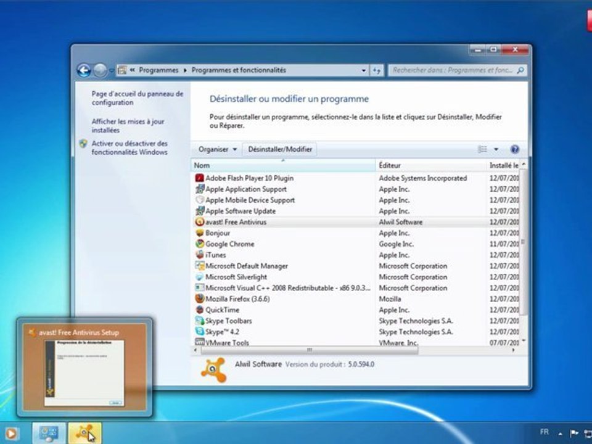Click VMware, Inc. publisher cell
Image resolution: width=592 pixels, height=444 pixels.
pyautogui.click(x=398, y=343)
